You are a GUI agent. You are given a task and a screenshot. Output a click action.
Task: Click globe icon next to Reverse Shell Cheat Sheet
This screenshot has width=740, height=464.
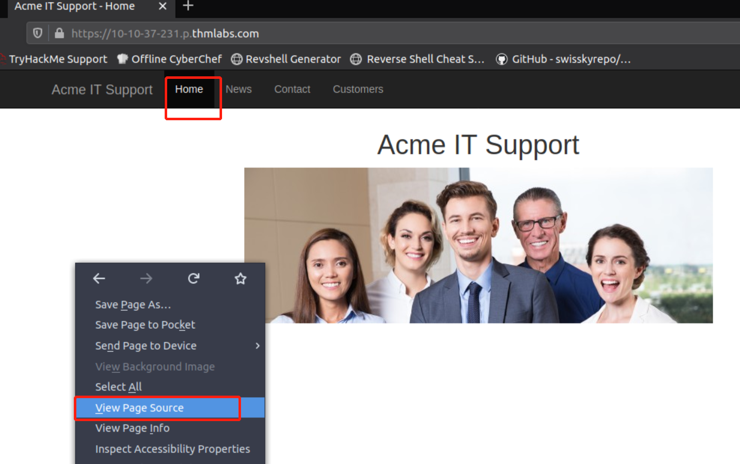(356, 59)
